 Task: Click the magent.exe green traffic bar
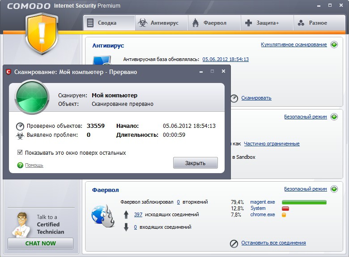point(304,202)
